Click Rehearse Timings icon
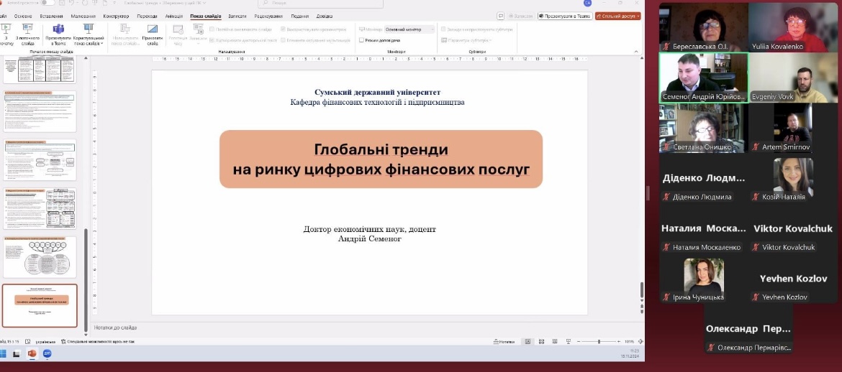 [x=178, y=29]
